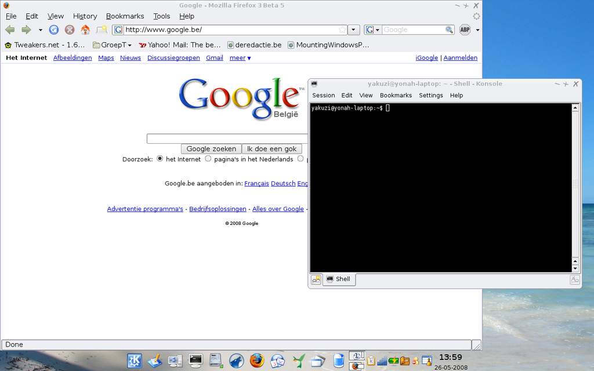The image size is (594, 371).
Task: Switch Google to Français
Action: 256,183
